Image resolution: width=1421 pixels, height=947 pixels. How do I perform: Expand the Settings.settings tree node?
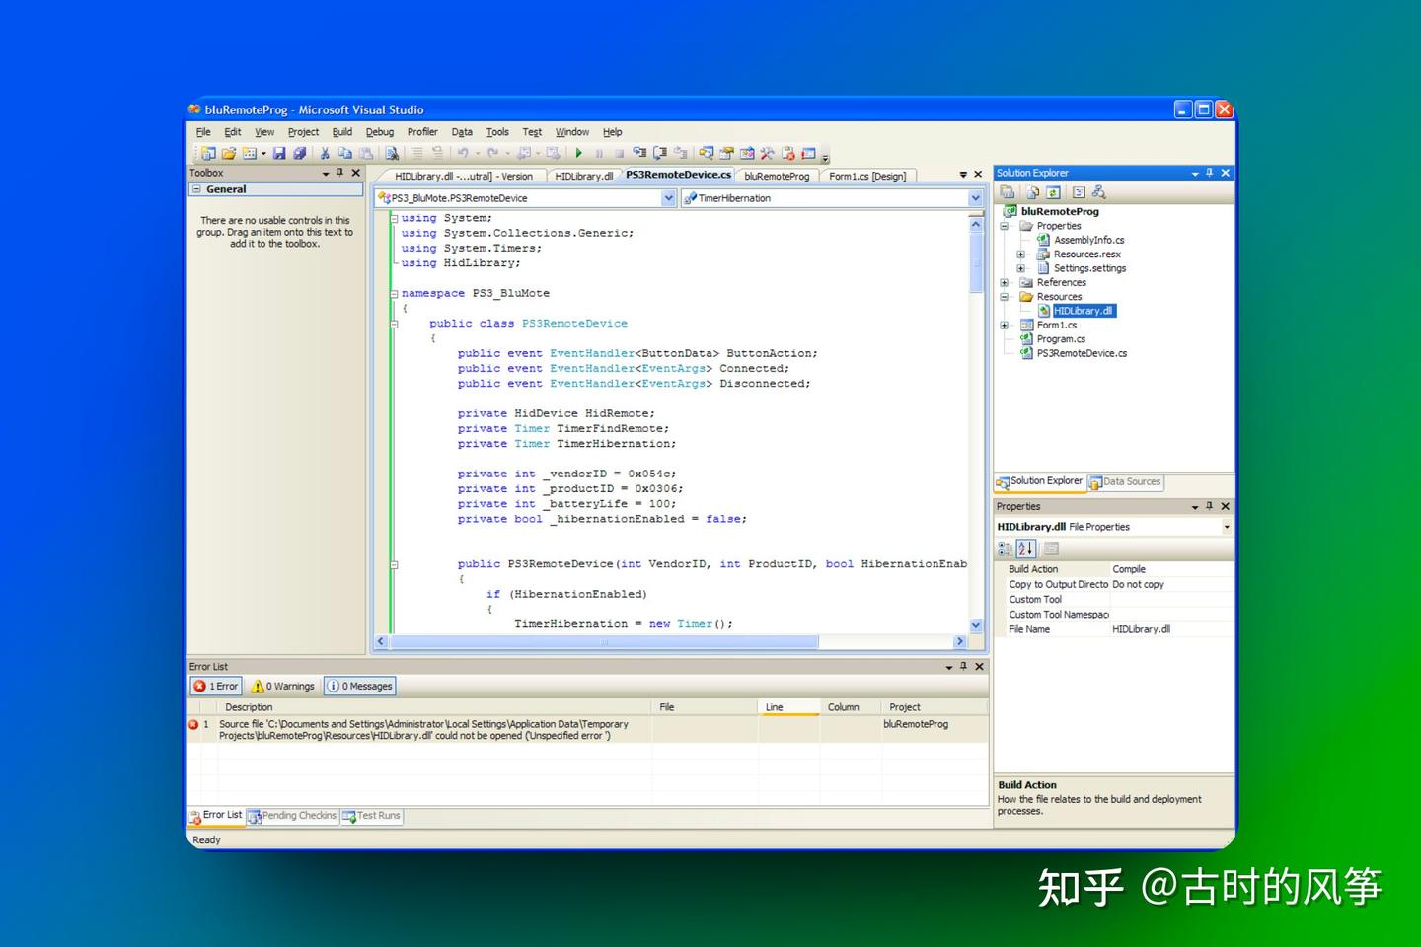tap(1021, 268)
